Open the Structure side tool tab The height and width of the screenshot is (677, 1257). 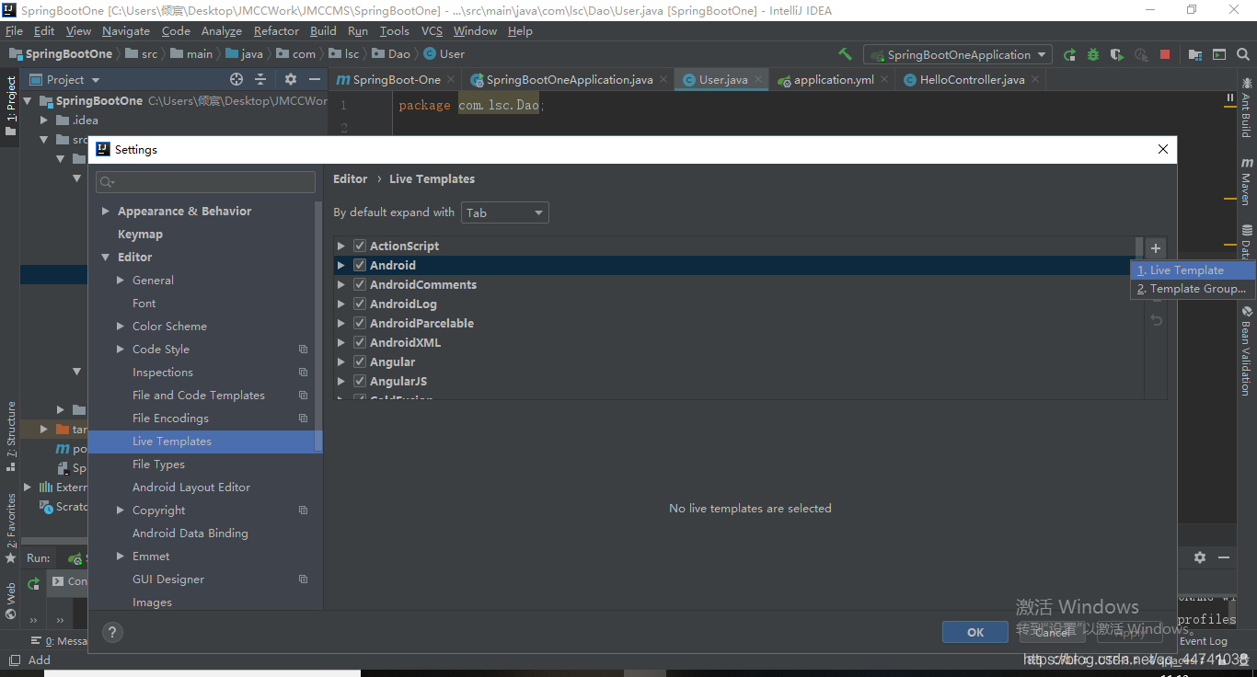point(11,436)
